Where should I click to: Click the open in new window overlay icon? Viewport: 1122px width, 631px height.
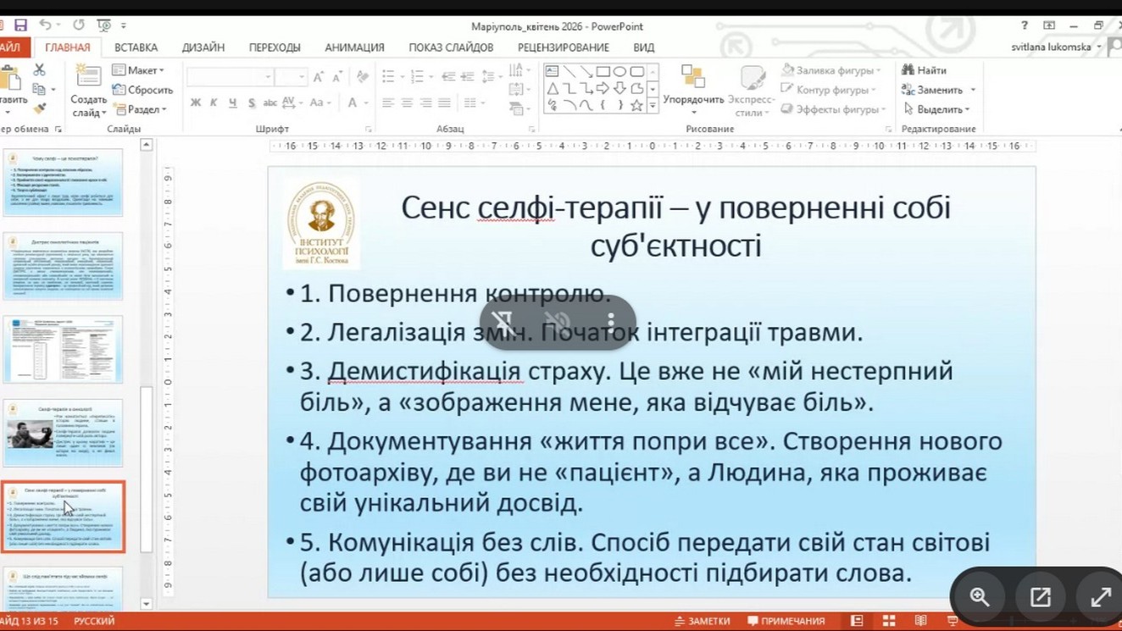(x=1041, y=596)
